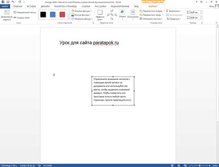This screenshot has width=219, height=167.
Task: Click Направление текста (text direction)
Action: pos(25,13)
